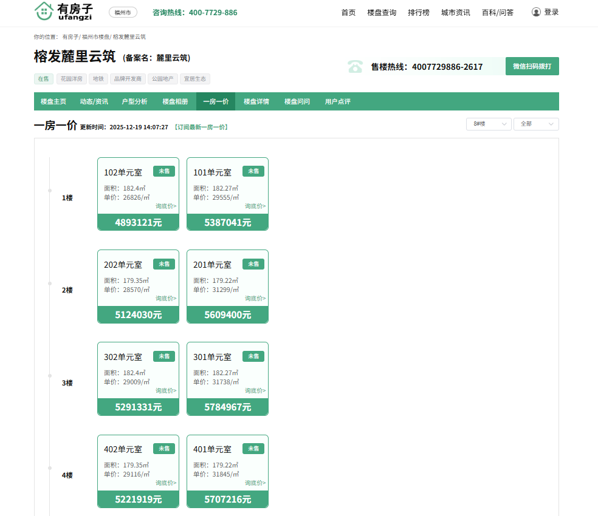The height and width of the screenshot is (516, 598).
Task: Expand the 全部 filter dropdown
Action: (x=536, y=124)
